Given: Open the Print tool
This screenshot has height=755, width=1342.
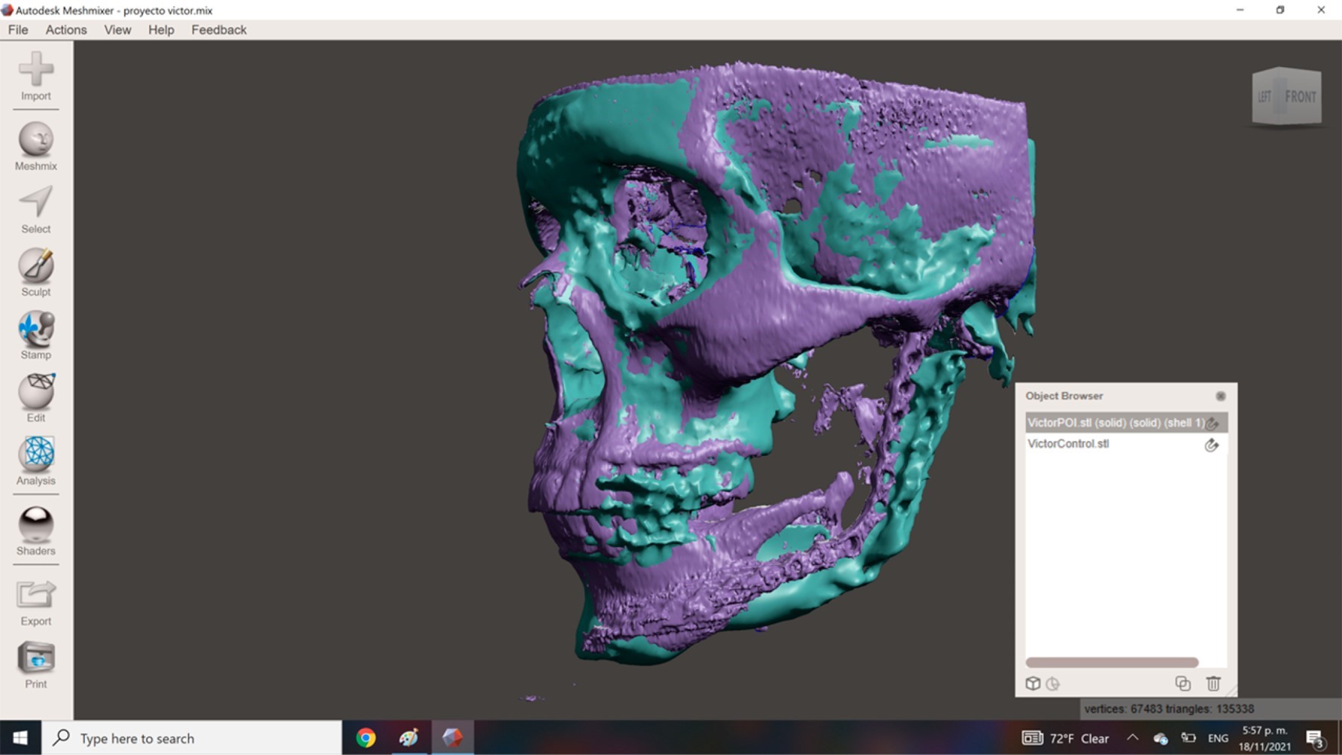Looking at the screenshot, I should pyautogui.click(x=36, y=664).
